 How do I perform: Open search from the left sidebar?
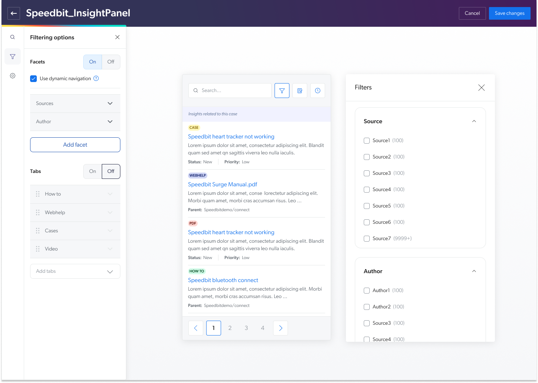13,37
